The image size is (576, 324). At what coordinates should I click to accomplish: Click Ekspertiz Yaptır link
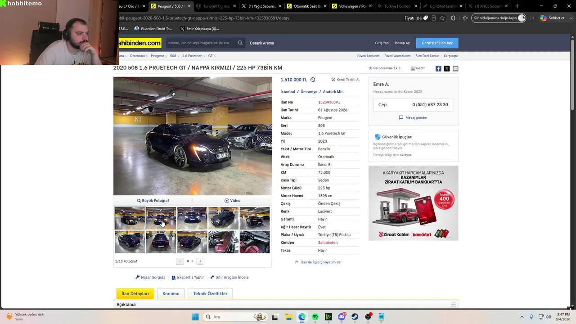(x=188, y=277)
